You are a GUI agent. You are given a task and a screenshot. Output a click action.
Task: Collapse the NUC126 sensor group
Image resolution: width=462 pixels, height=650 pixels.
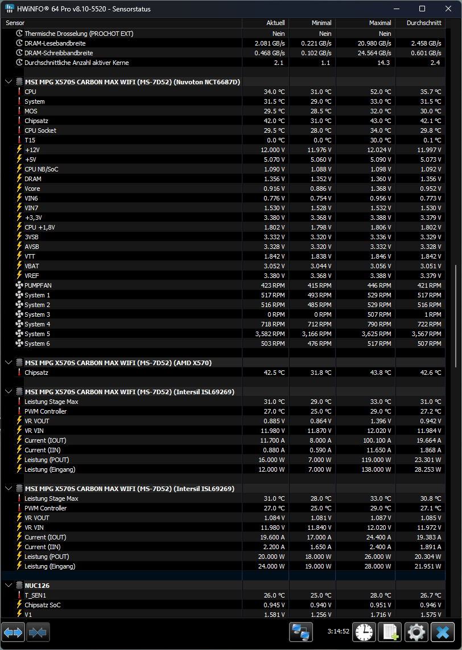point(9,585)
